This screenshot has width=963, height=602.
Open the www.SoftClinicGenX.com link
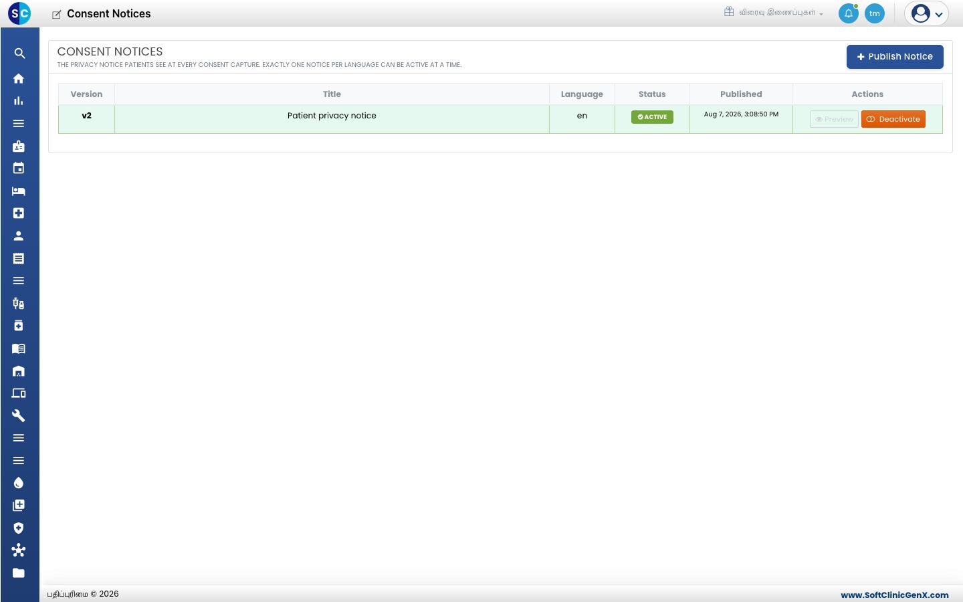(x=895, y=595)
